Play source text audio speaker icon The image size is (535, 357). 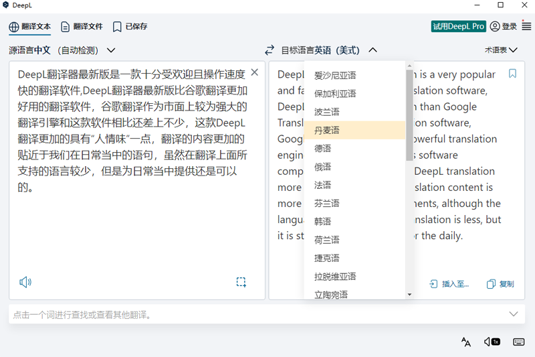[x=25, y=282]
